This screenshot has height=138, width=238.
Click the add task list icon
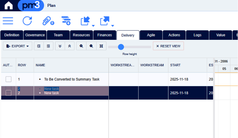click(66, 21)
